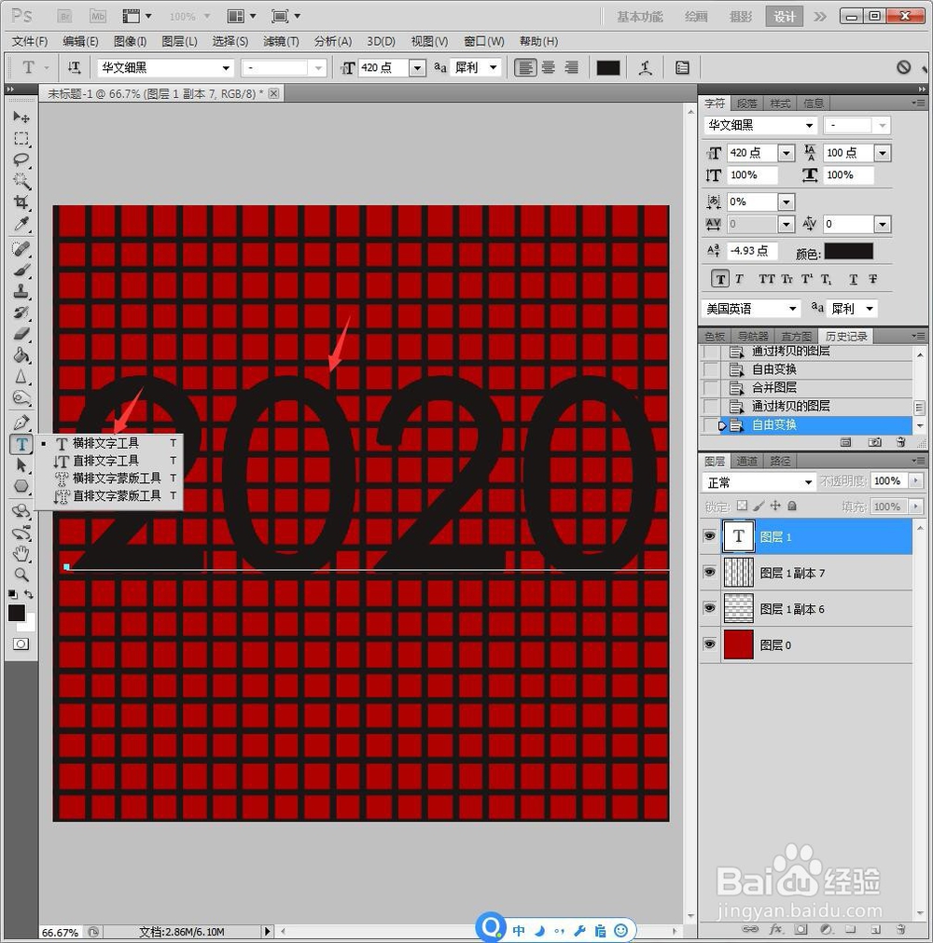Viewport: 933px width, 943px height.
Task: Select the Rectangular Marquee tool
Action: [21, 139]
